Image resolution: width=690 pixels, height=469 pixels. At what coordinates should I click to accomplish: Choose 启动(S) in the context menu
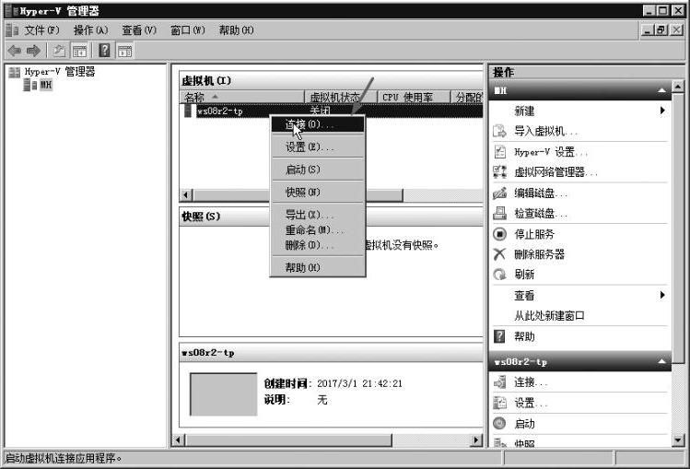pyautogui.click(x=317, y=170)
